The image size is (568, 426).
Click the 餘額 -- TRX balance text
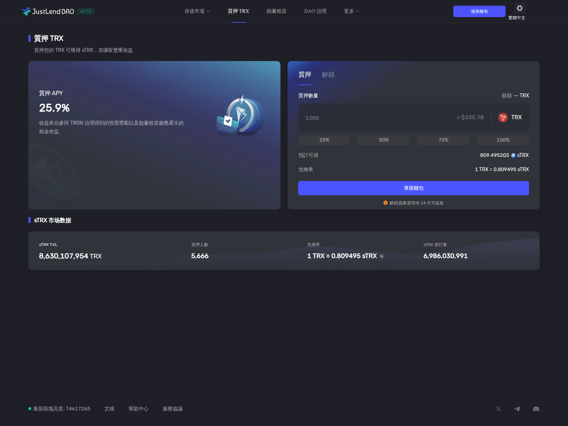515,95
